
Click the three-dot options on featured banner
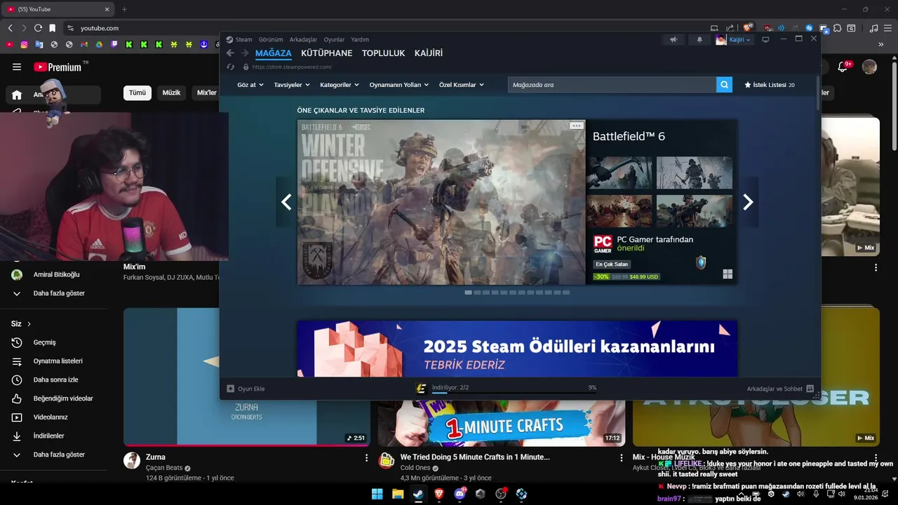click(576, 126)
